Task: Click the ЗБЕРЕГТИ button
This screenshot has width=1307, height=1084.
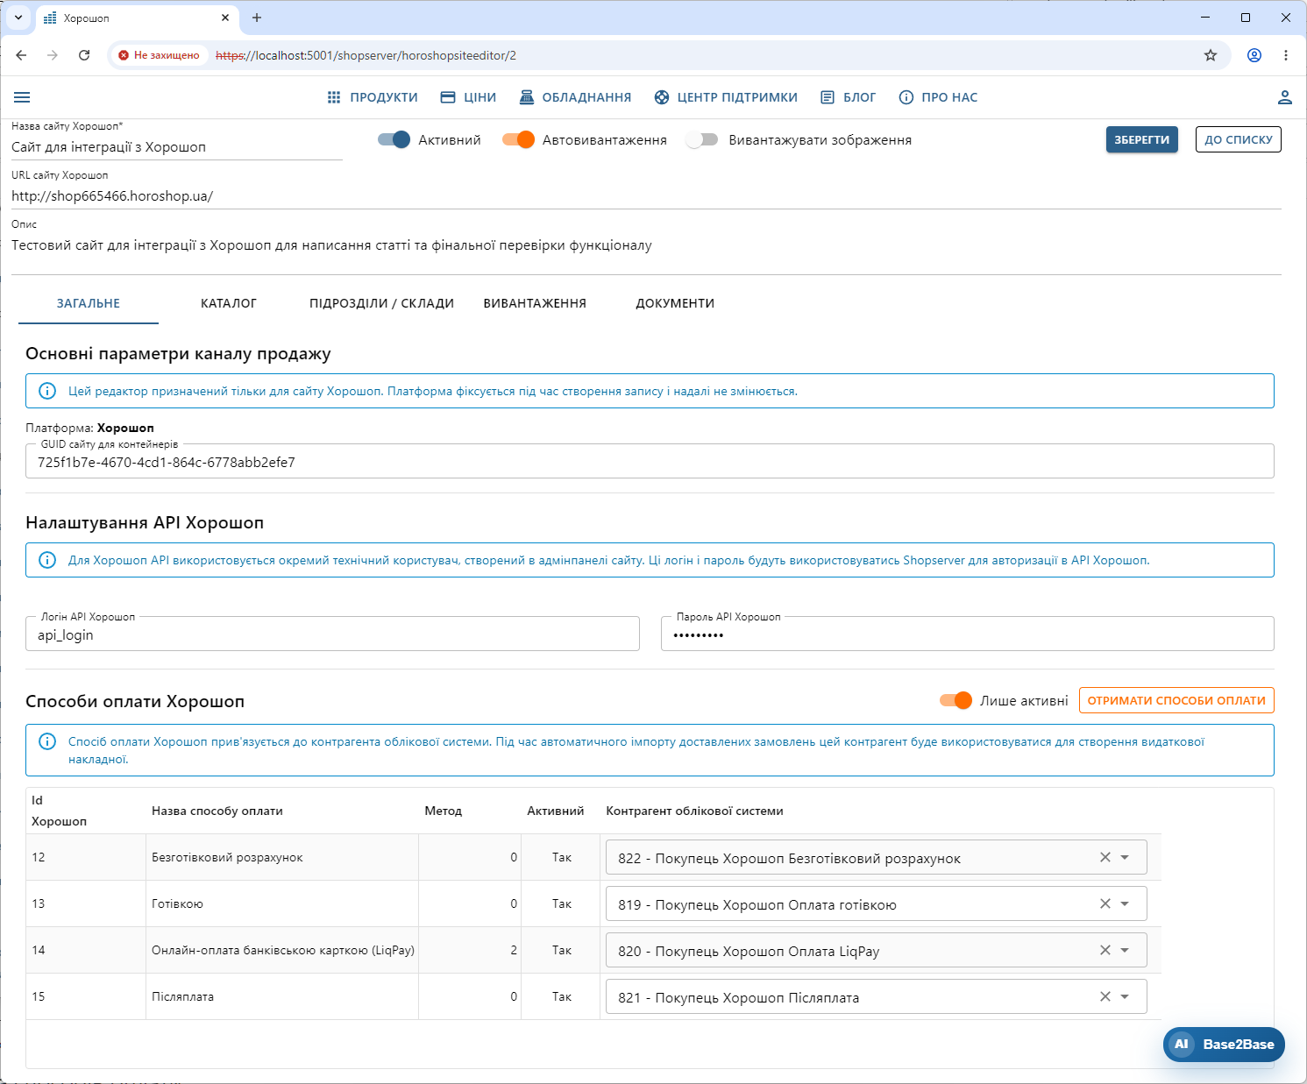Action: click(1142, 139)
